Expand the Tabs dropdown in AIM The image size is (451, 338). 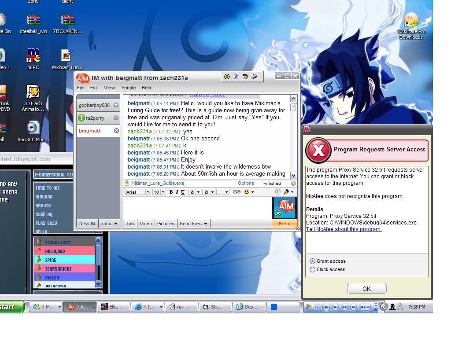point(116,224)
